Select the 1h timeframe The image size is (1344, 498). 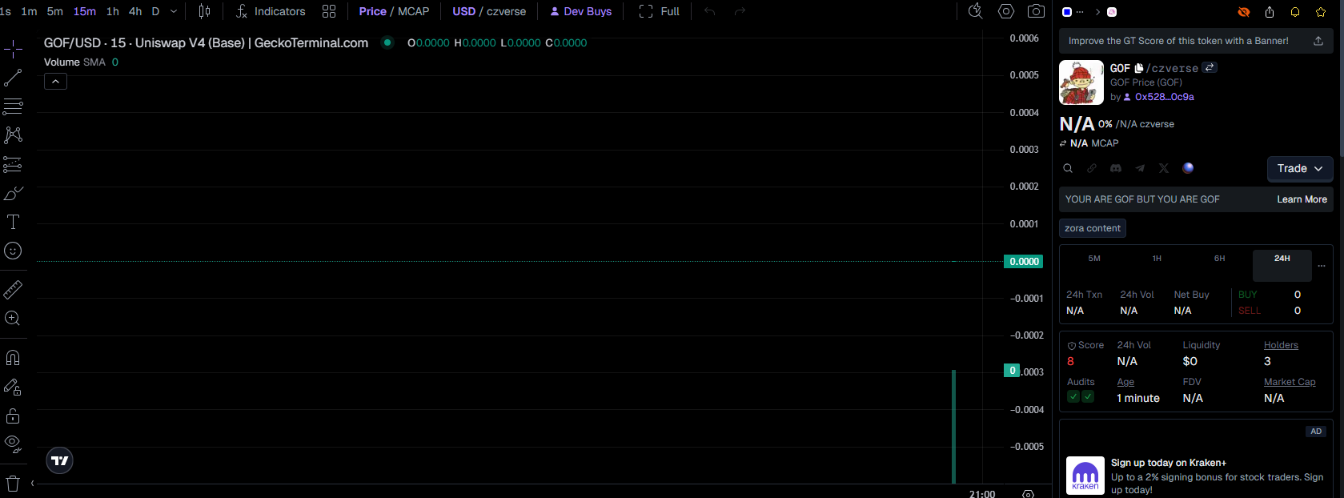(x=113, y=11)
